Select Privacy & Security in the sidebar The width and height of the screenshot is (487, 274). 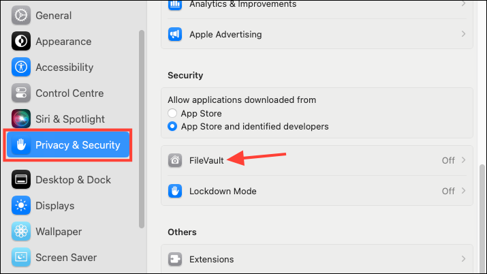pos(68,144)
